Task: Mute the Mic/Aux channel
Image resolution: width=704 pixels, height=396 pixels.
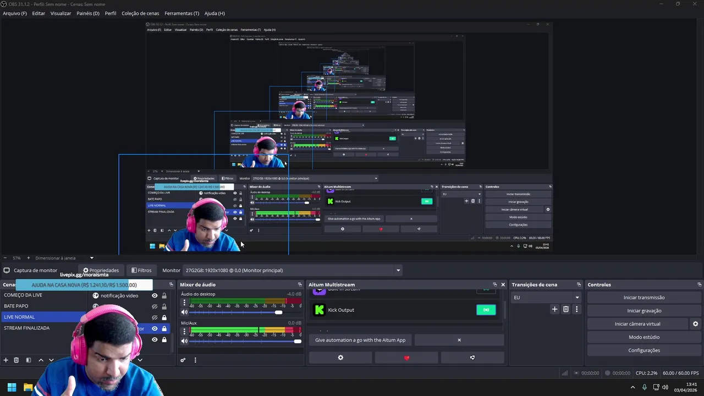Action: 184,341
